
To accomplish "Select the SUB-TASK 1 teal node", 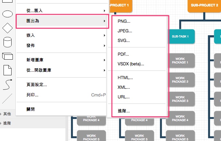I will (x=181, y=37).
